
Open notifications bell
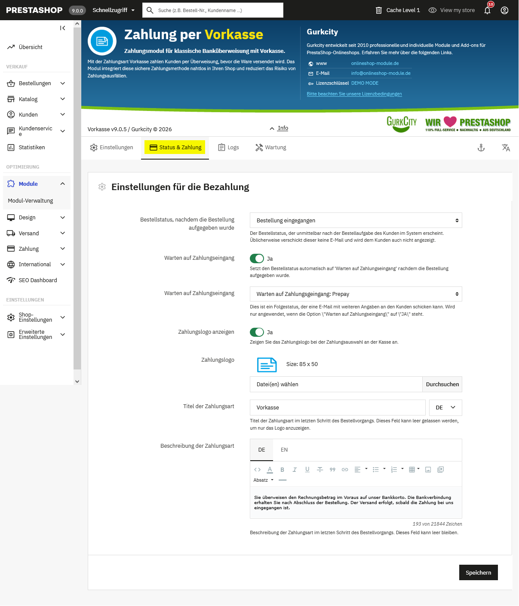488,10
